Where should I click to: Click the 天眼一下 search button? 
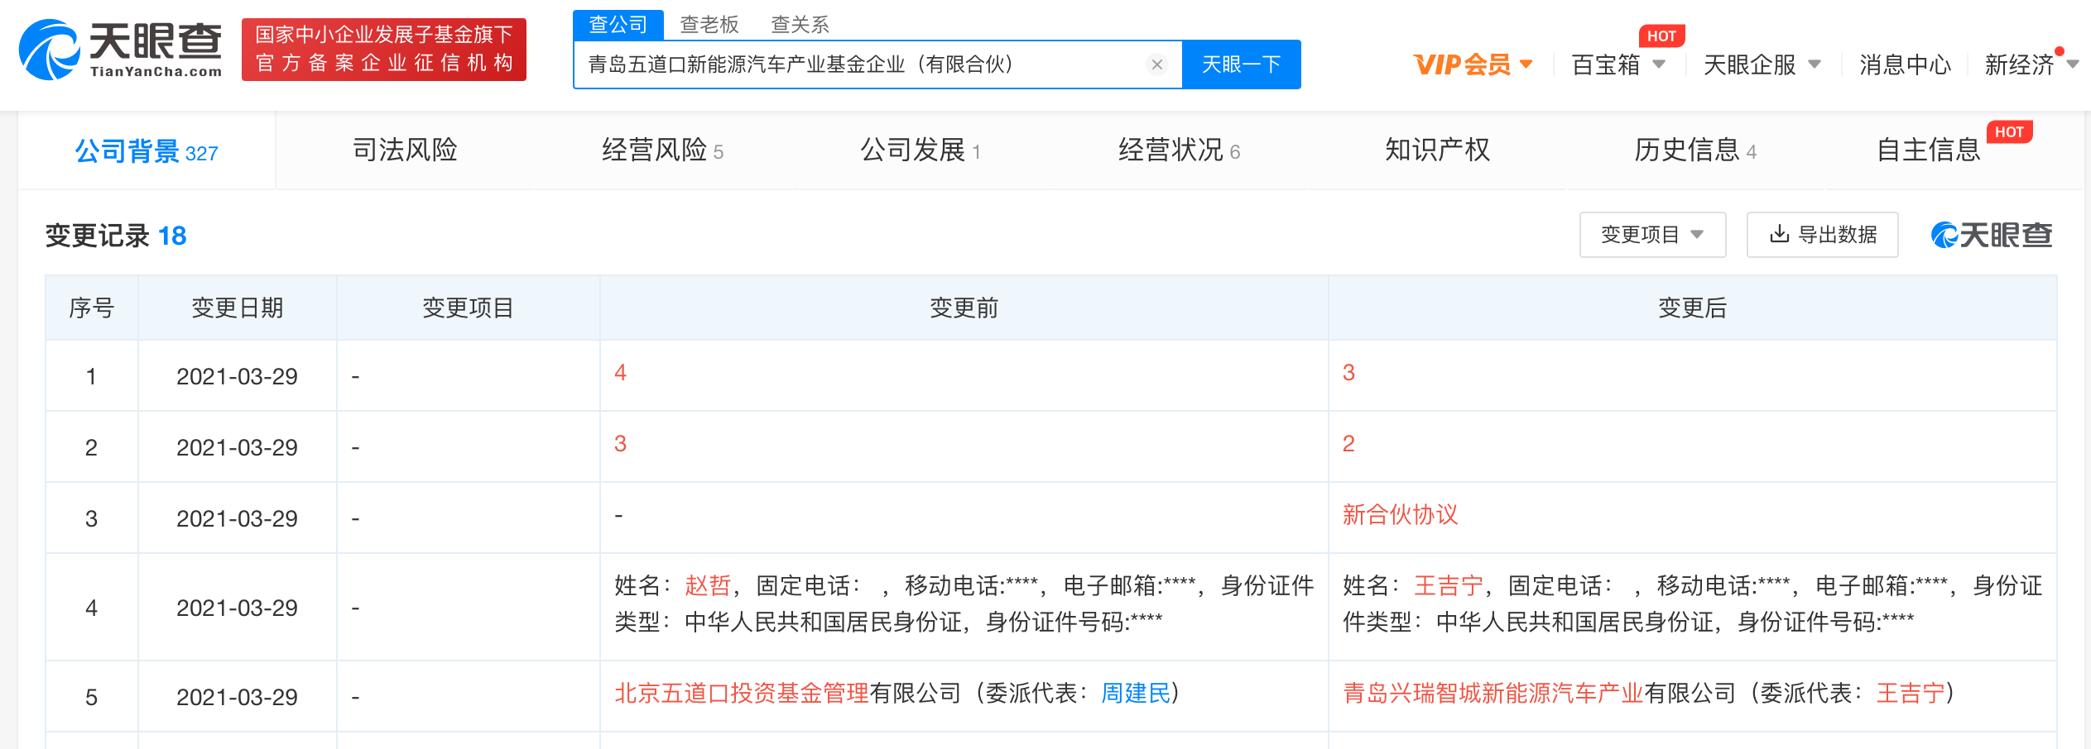click(1241, 64)
